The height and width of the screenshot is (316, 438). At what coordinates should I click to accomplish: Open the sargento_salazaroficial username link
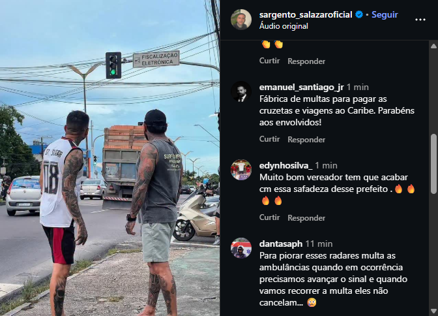(306, 14)
